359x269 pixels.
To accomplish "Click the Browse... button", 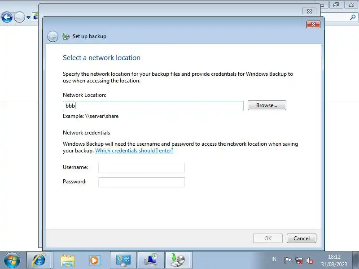I will [x=267, y=105].
